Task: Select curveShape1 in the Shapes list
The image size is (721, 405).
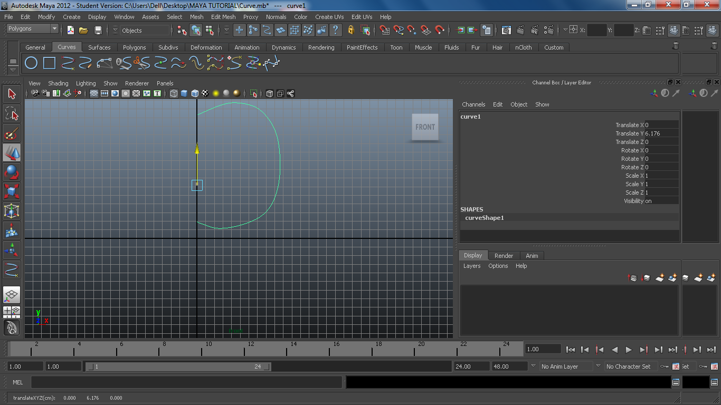Action: [485, 218]
